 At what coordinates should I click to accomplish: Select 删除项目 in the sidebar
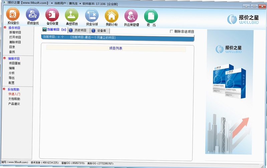15,42
